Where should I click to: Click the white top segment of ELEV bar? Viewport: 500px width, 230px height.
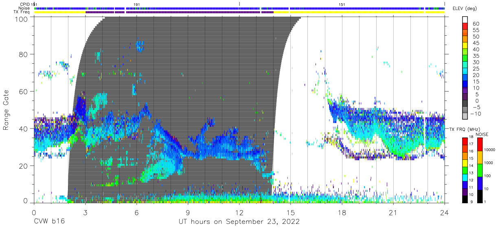pyautogui.click(x=465, y=20)
